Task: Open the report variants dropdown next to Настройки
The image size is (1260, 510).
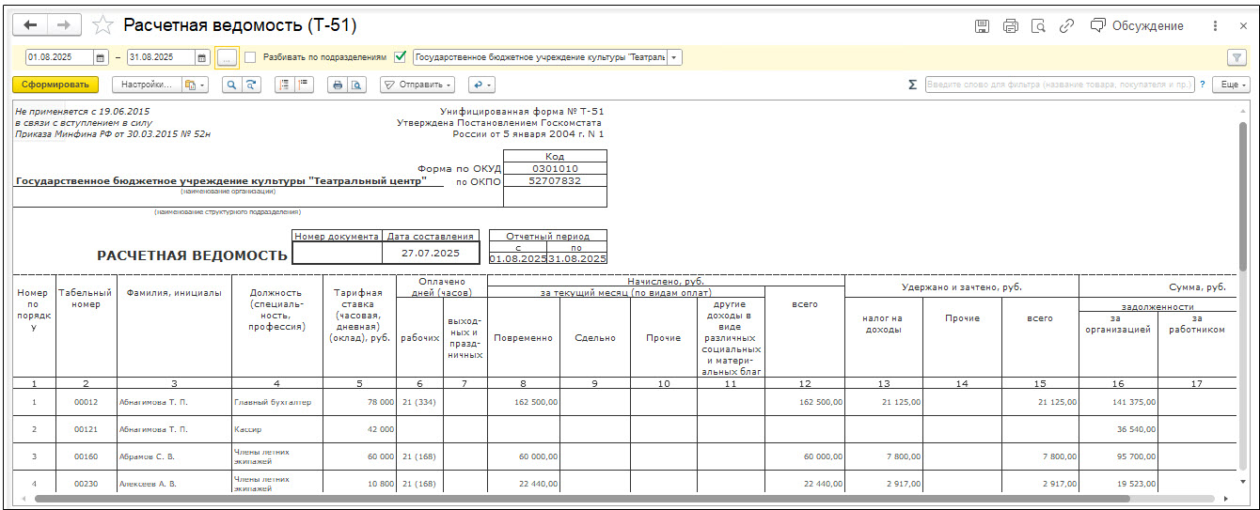Action: [x=195, y=85]
